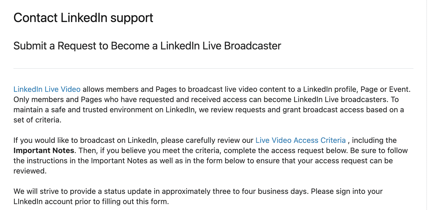Open the LinkedIn Live Video link
The height and width of the screenshot is (210, 435).
tap(47, 89)
